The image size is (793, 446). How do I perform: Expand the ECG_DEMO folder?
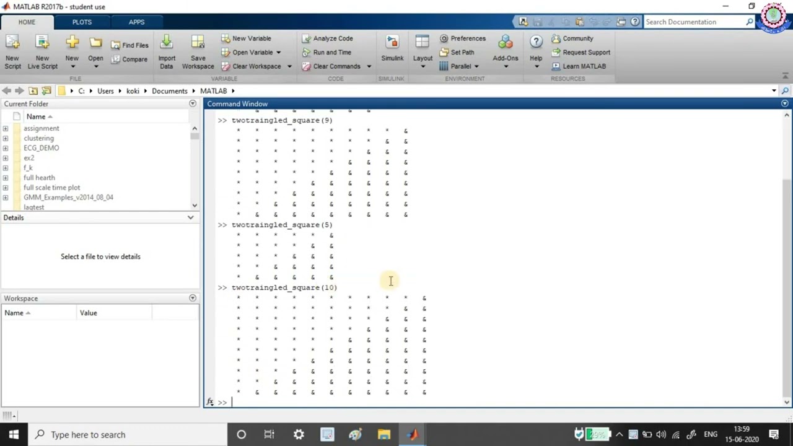tap(6, 148)
